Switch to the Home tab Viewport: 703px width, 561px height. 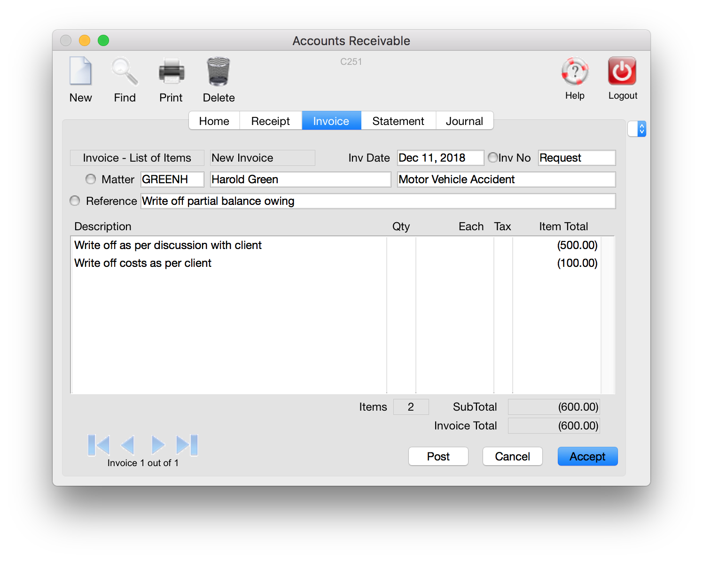pos(214,121)
